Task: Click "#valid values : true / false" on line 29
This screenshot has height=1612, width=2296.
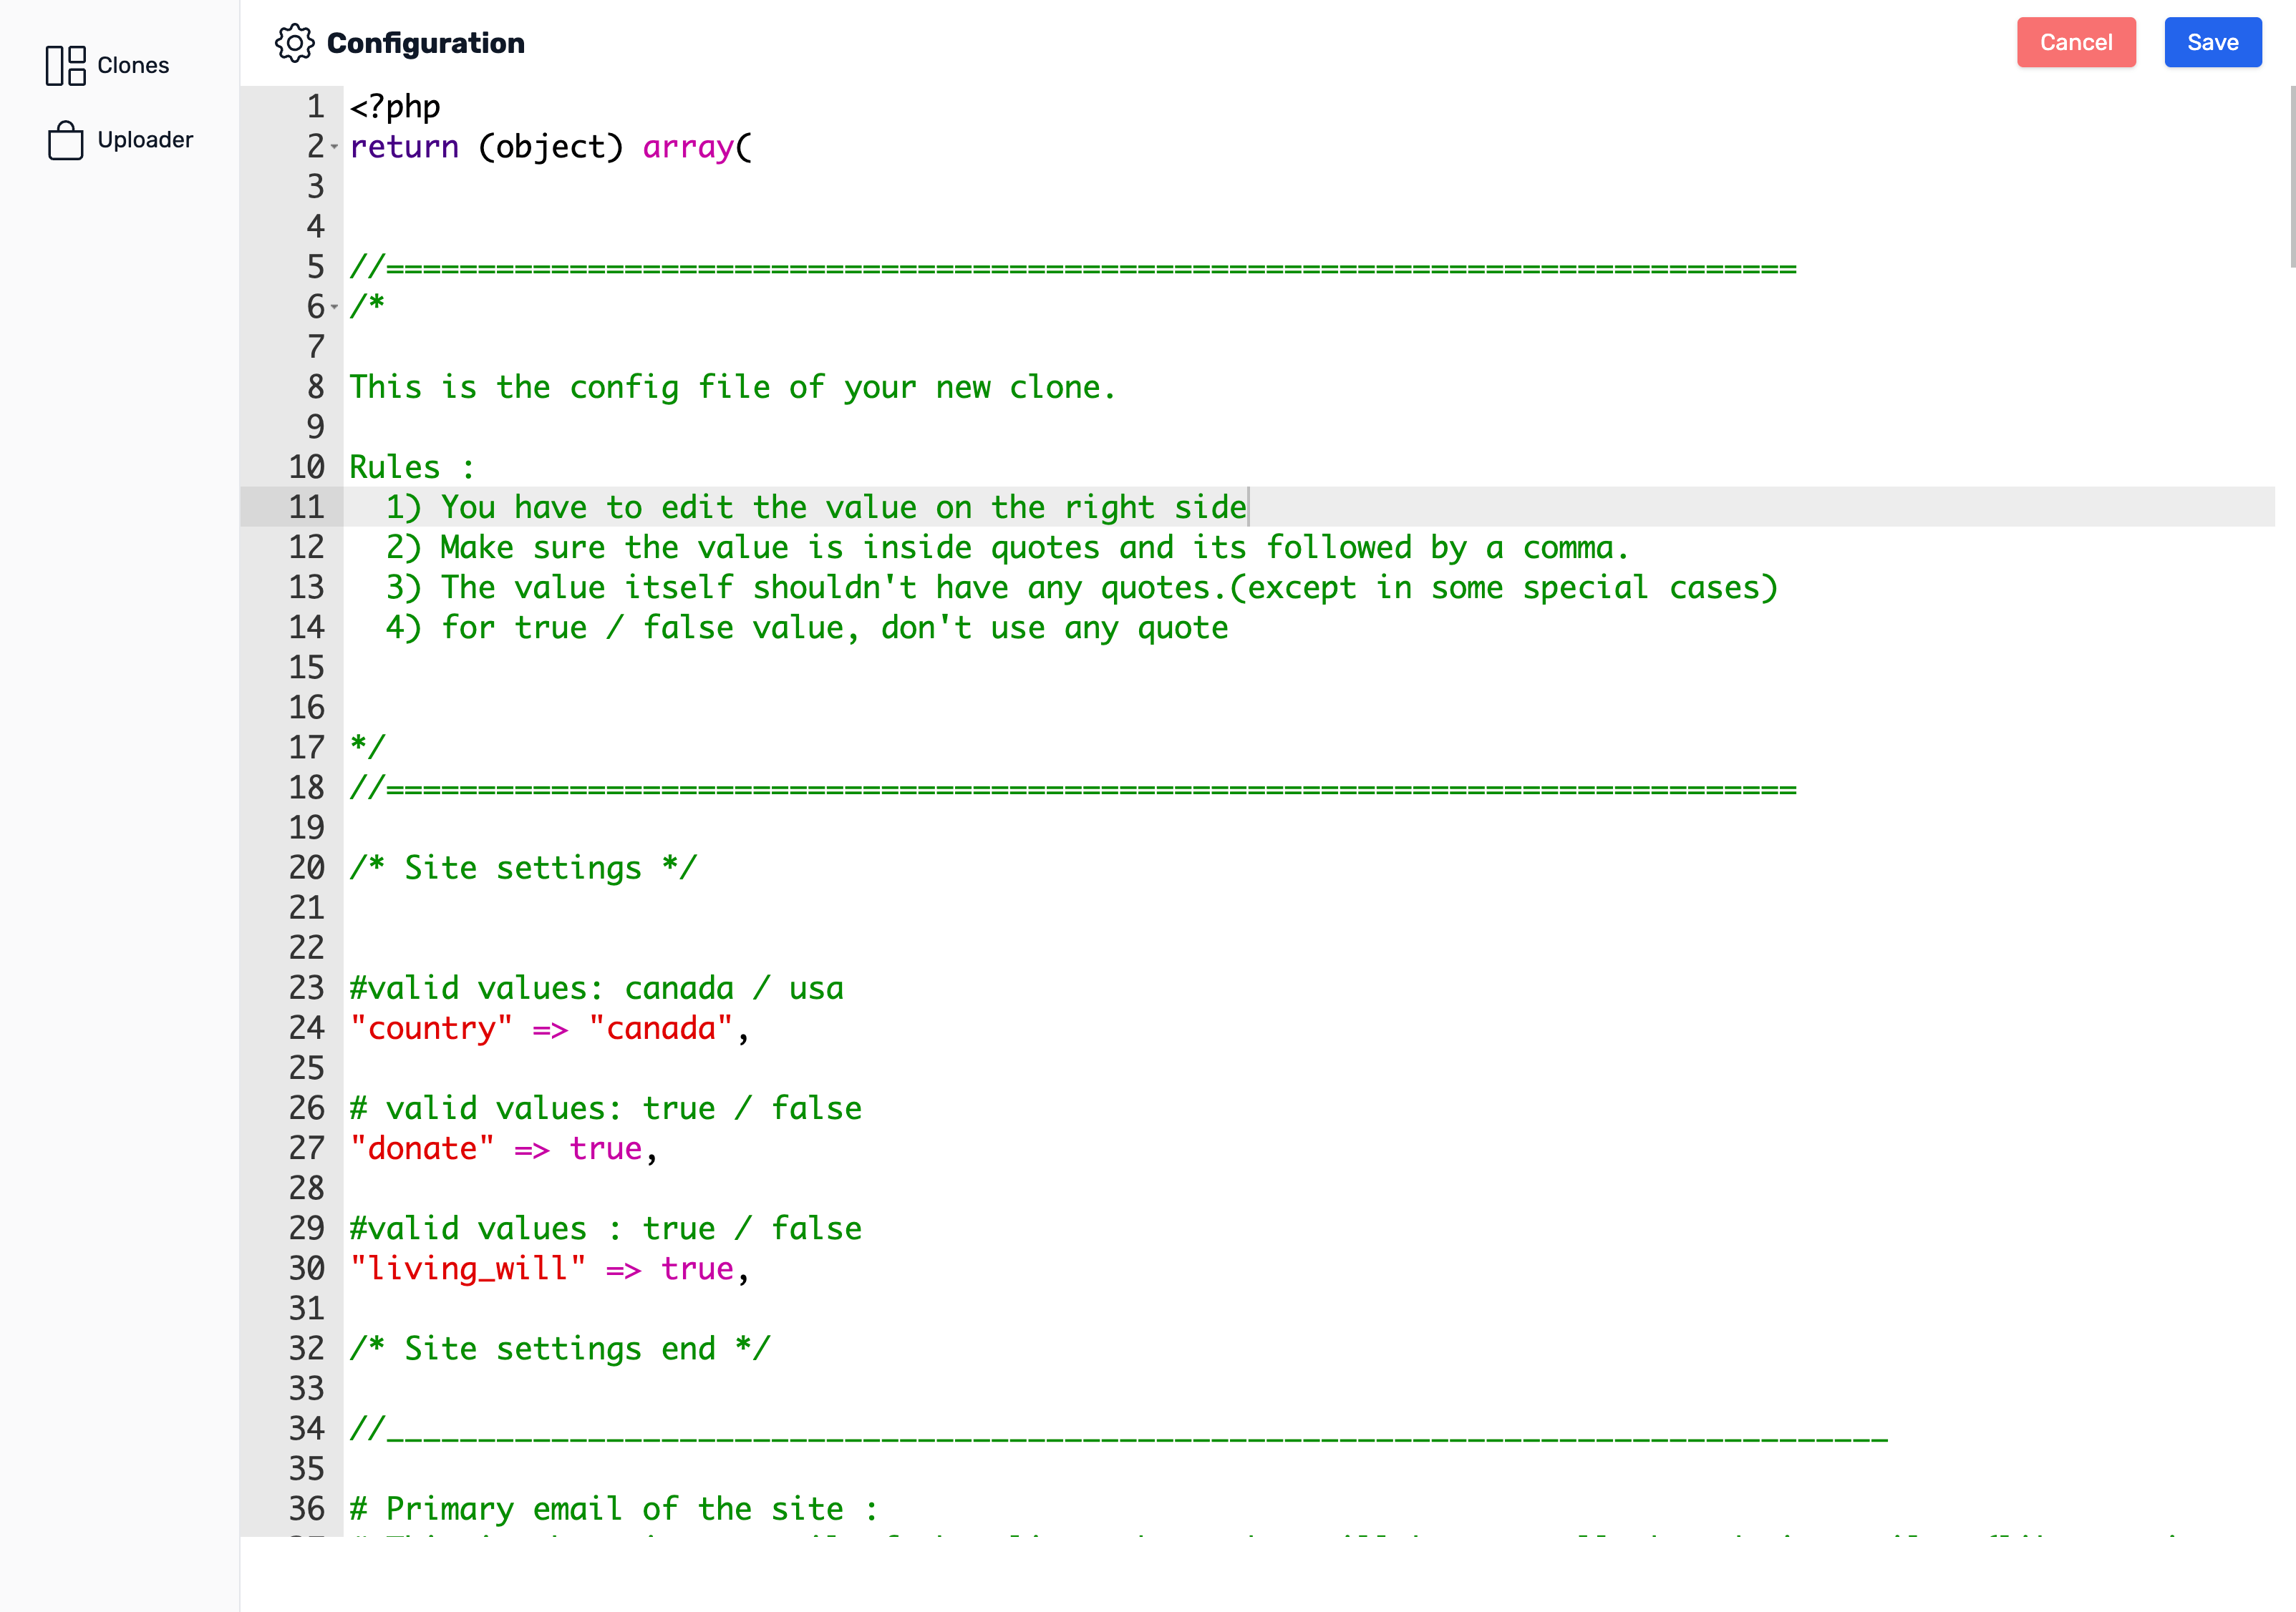Action: tap(605, 1227)
